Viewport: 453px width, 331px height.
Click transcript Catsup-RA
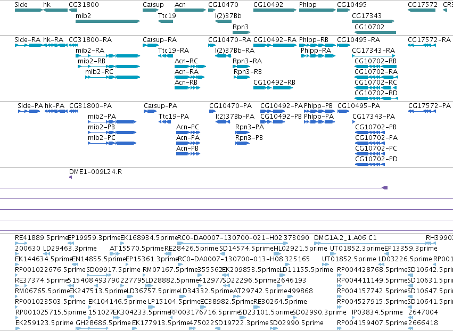(x=150, y=45)
